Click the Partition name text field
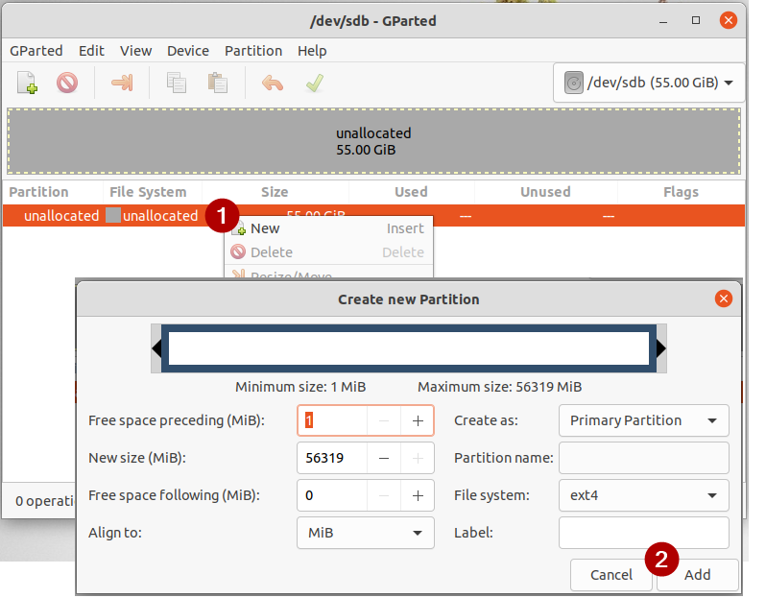The width and height of the screenshot is (766, 598). pos(644,458)
